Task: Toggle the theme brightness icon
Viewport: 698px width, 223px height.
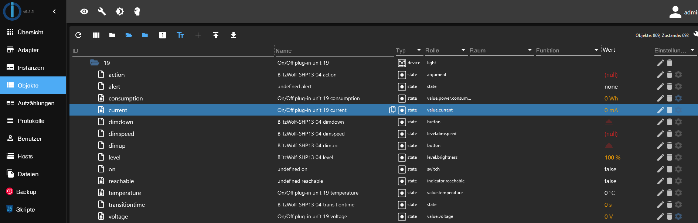Action: click(120, 11)
